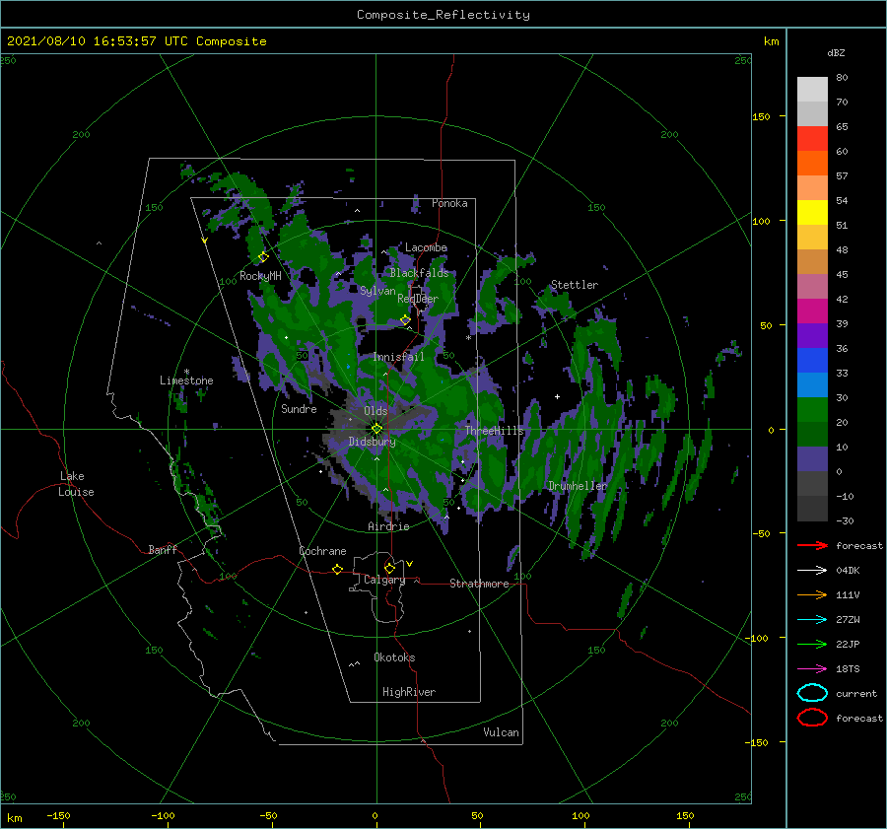Click the cyan current ellipse in legend
Image resolution: width=887 pixels, height=829 pixels.
[812, 693]
